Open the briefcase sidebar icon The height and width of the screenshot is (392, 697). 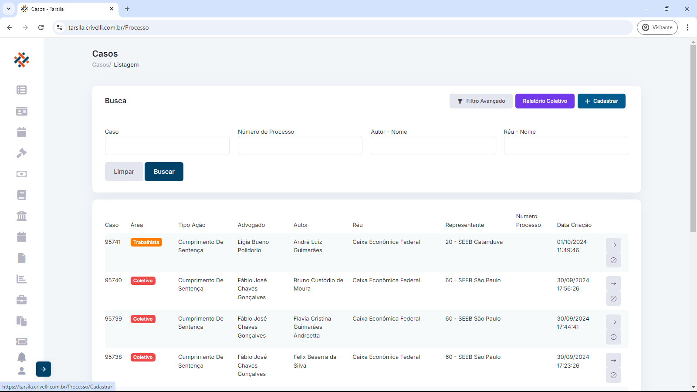[x=21, y=300]
